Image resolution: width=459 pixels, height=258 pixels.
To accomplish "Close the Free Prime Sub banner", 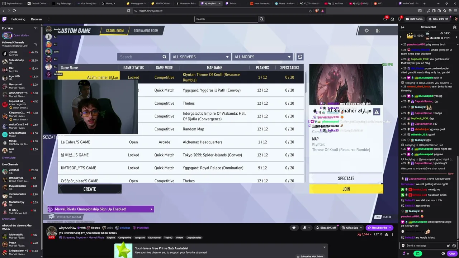I will [325, 247].
